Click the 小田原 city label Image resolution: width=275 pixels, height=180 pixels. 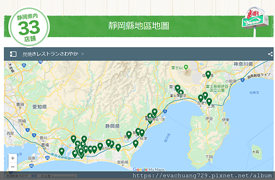(231, 81)
